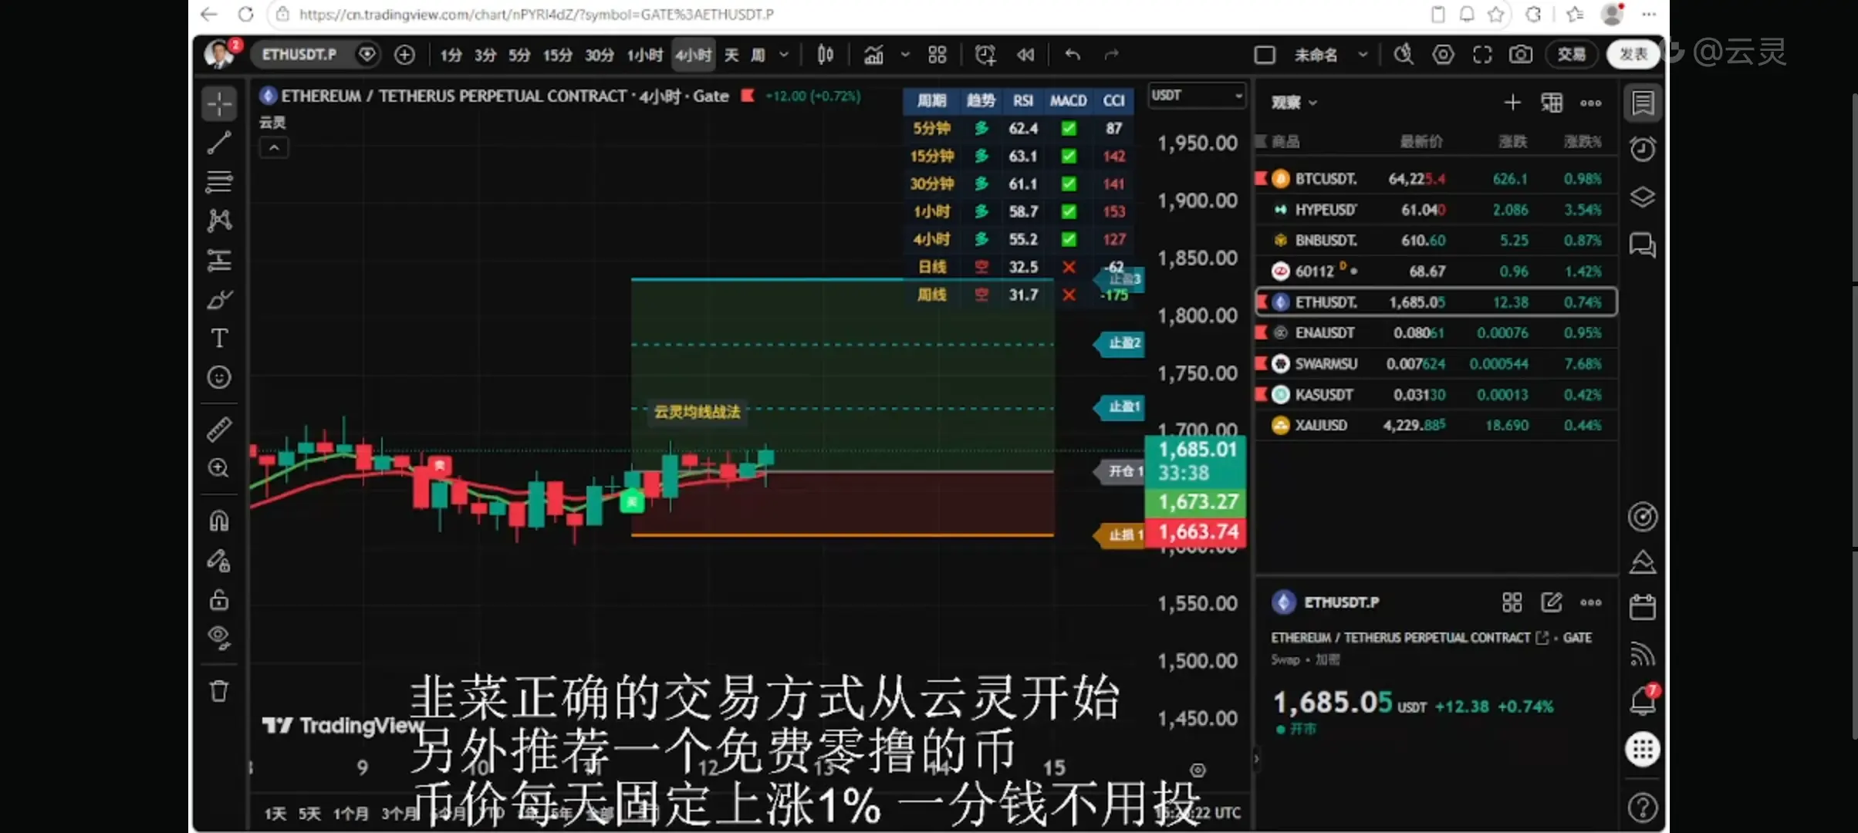The width and height of the screenshot is (1858, 833).
Task: Activate the brush drawing tool
Action: tap(219, 299)
